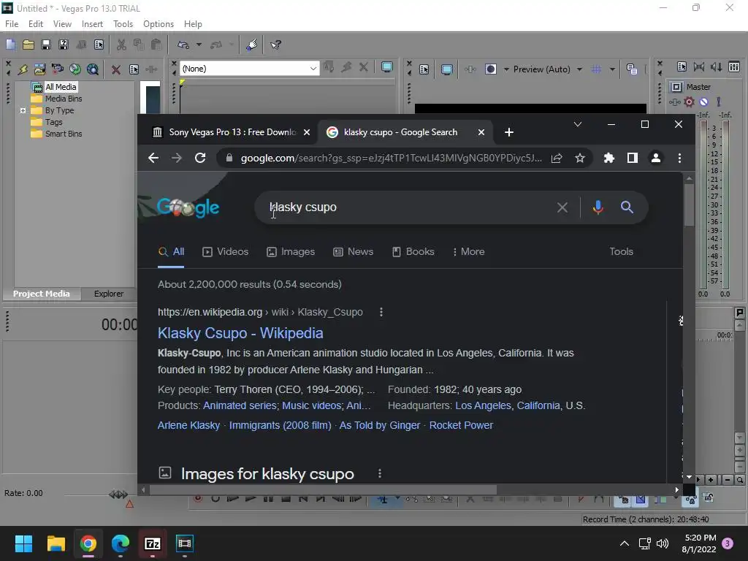This screenshot has width=748, height=561.
Task: Switch to the Explorer tab
Action: point(109,294)
